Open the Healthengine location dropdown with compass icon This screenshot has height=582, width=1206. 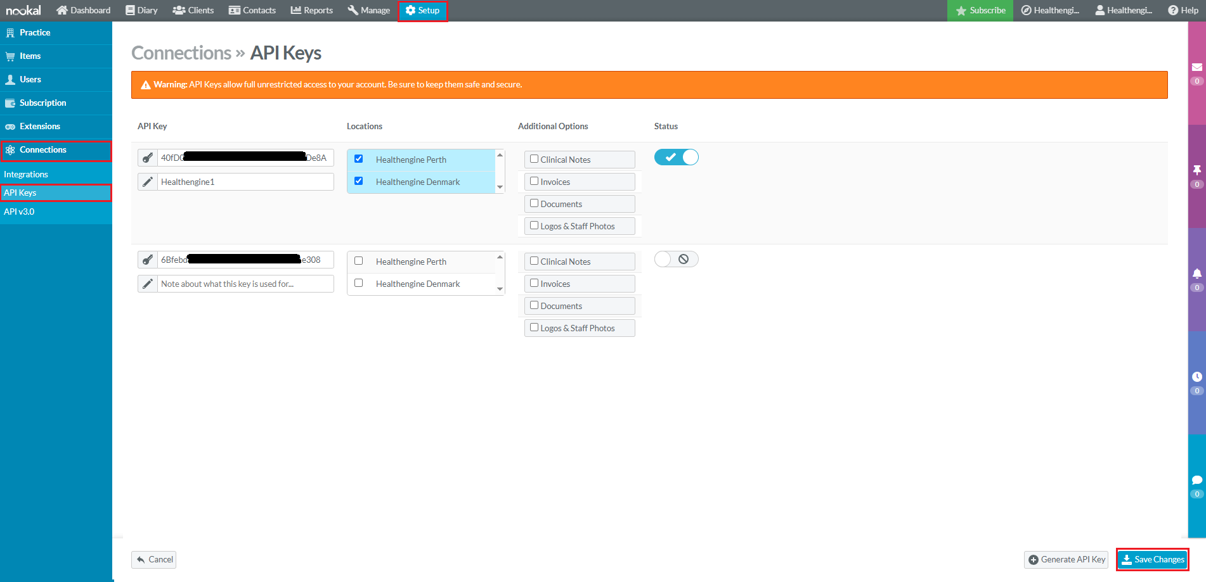pos(1050,10)
